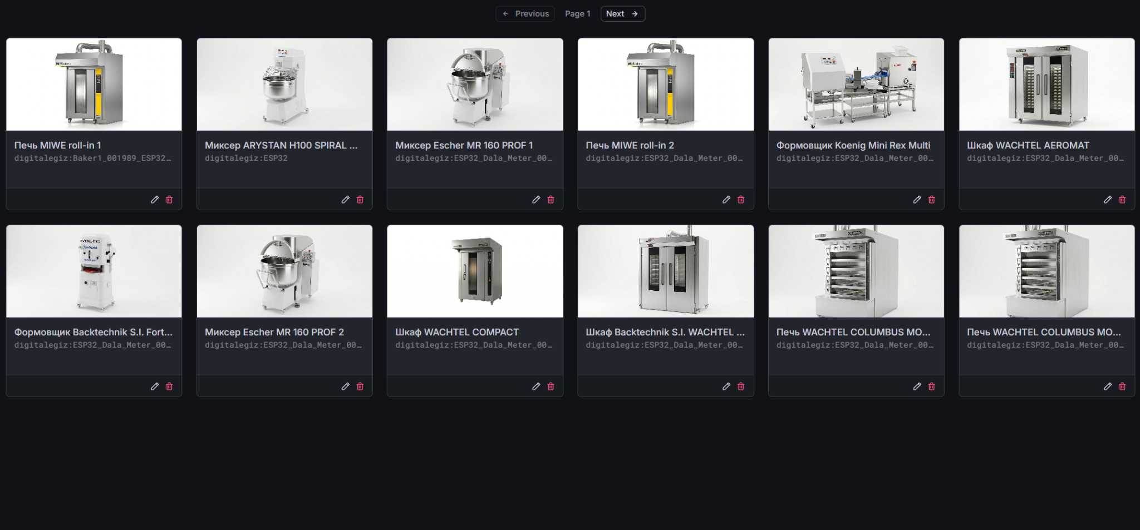The height and width of the screenshot is (530, 1140).
Task: Edit the Печь MIWE roll-in 2 card
Action: pyautogui.click(x=726, y=200)
